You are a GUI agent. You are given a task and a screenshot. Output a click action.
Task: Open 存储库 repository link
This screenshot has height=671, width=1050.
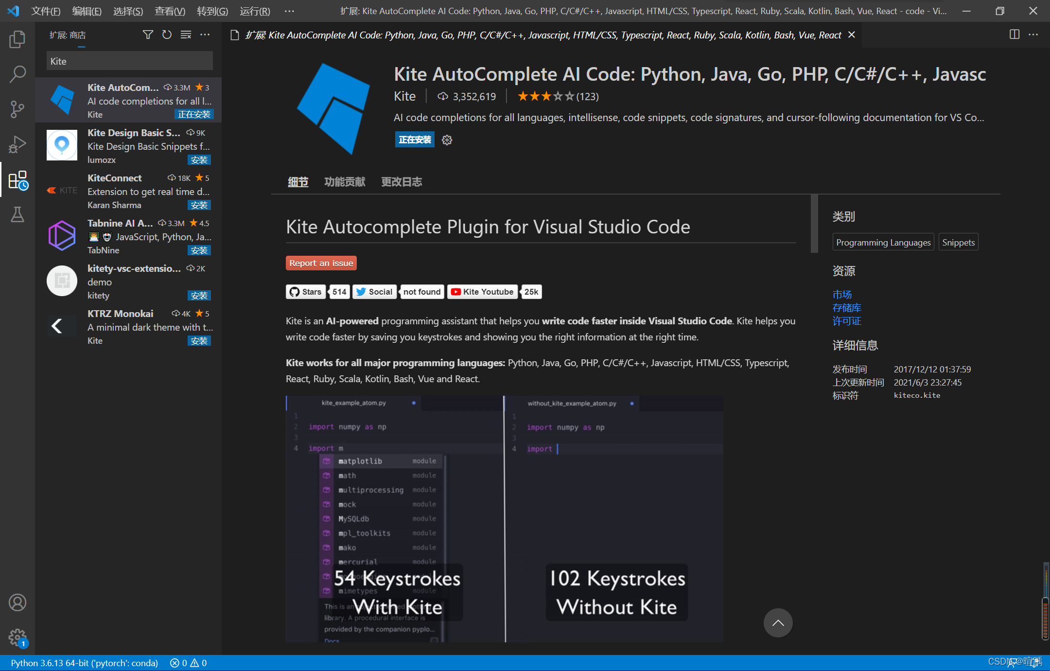pos(846,308)
